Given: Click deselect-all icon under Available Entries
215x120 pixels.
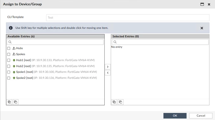Looking at the screenshot, I should [x=16, y=102].
